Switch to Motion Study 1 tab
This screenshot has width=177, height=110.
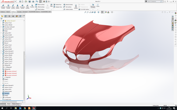[x=16, y=104]
